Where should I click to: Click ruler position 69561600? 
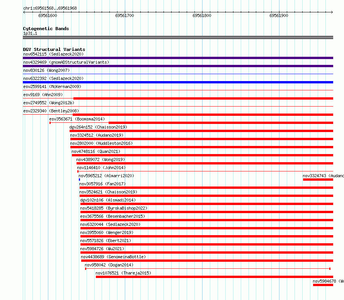pos(48,15)
